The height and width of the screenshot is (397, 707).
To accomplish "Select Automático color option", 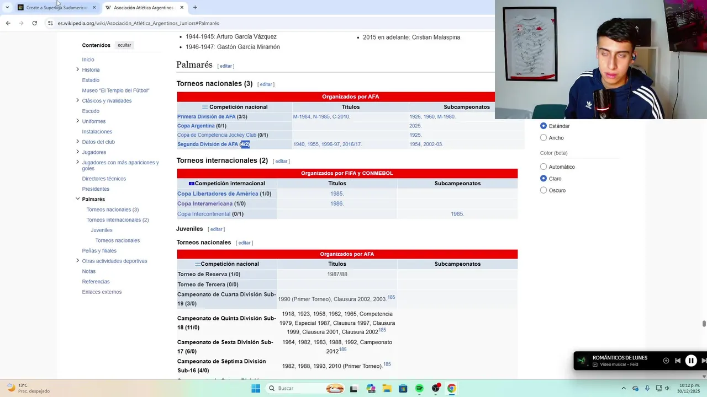I will 544,167.
